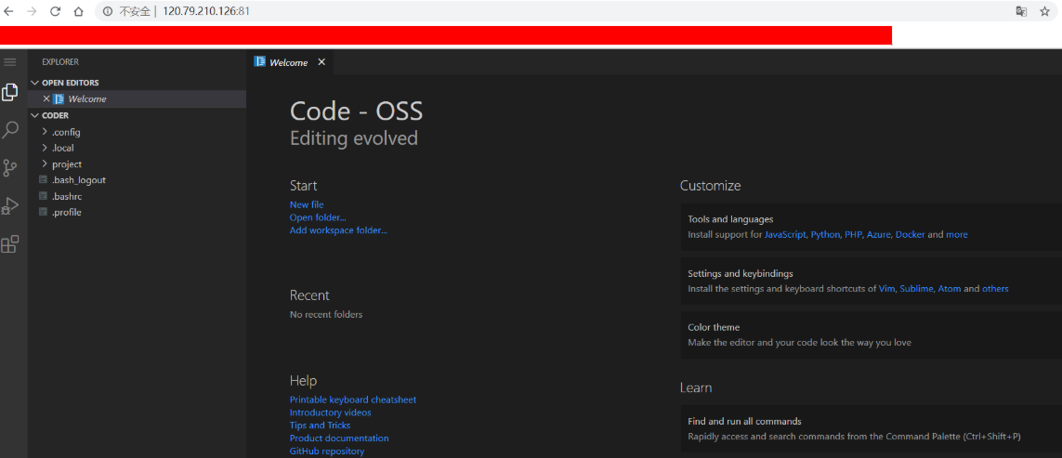Open the Extensions view
1062x458 pixels.
tap(10, 244)
